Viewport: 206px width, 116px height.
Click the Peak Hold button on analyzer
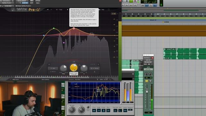point(115,111)
